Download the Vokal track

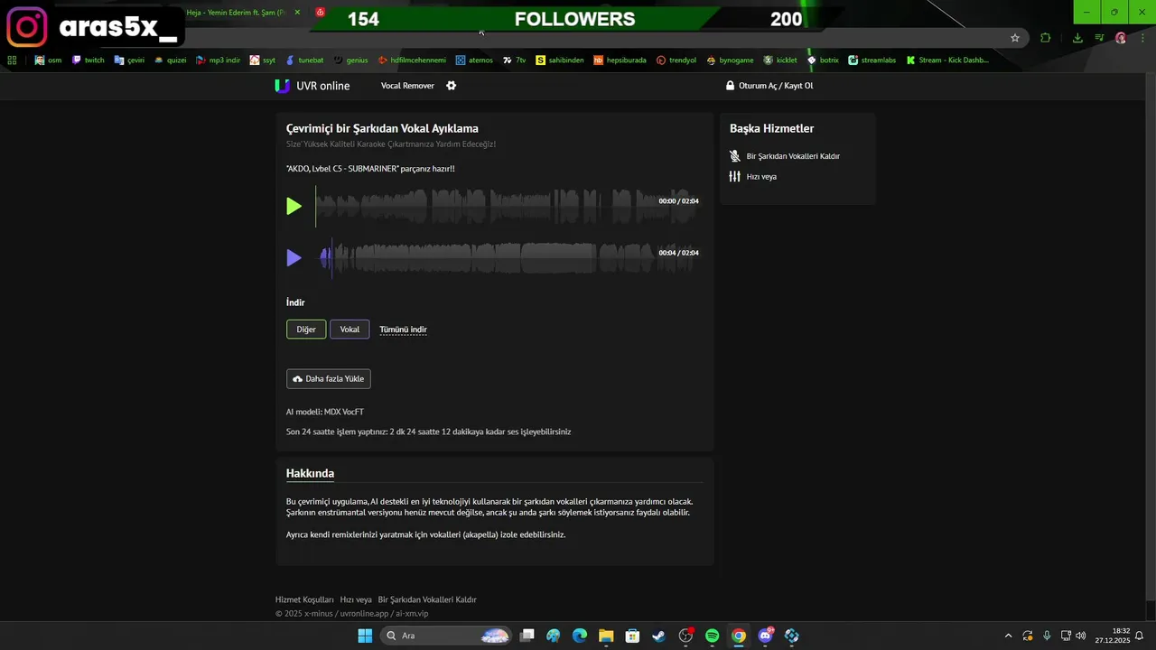(x=350, y=330)
